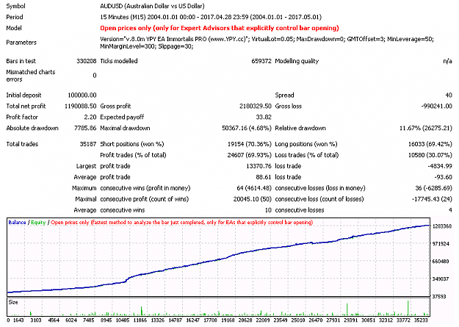Click the consecutive profit value 20045.10 (50)
This screenshot has height=327, width=459.
[253, 199]
